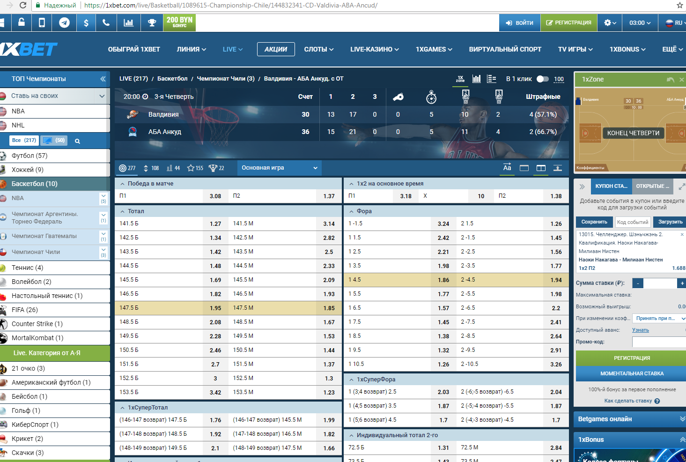
Task: Select the trophy filter showing 22
Action: (x=216, y=168)
